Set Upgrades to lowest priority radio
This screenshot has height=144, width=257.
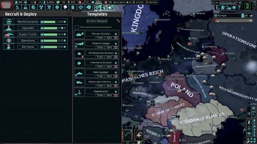coord(59,28)
